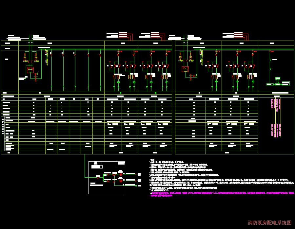Select the red transfer switch box in right panel
295x229 pixels.
pyautogui.click(x=185, y=69)
